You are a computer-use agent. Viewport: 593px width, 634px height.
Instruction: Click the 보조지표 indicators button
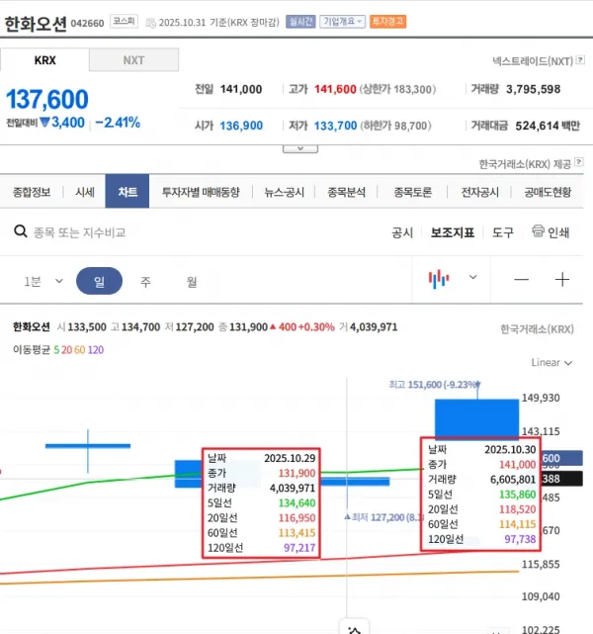(x=452, y=232)
